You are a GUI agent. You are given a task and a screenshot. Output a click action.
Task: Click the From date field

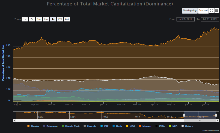(186, 19)
